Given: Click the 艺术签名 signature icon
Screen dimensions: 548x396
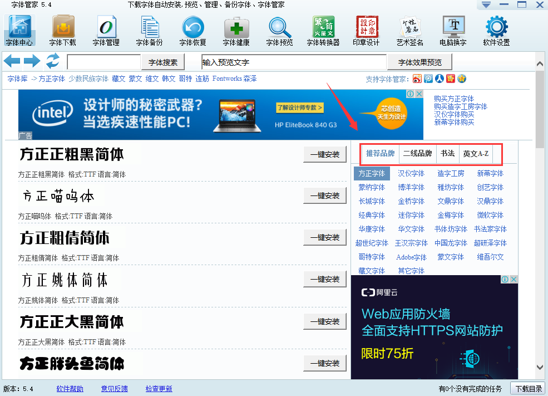Looking at the screenshot, I should pos(410,28).
